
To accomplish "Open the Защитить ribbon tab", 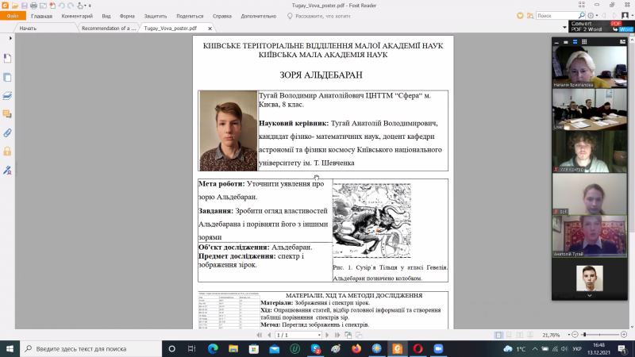I will [155, 16].
